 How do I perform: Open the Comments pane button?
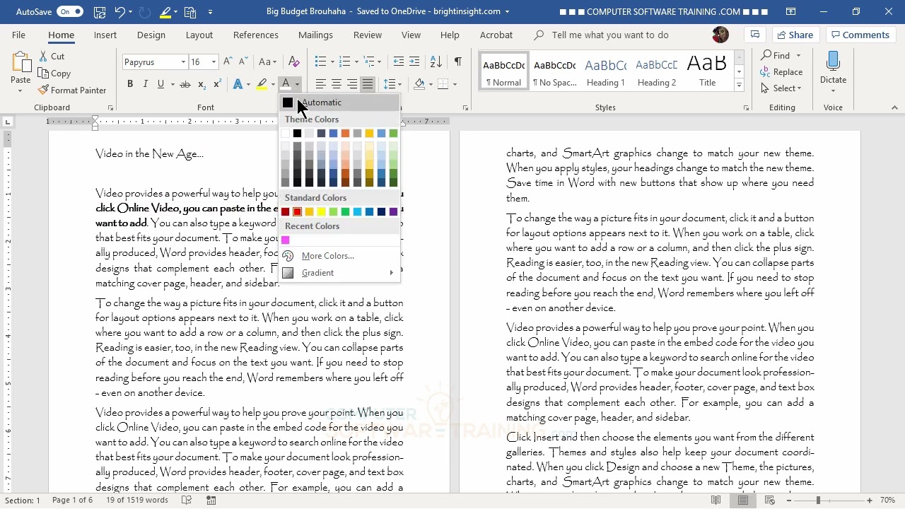point(860,35)
